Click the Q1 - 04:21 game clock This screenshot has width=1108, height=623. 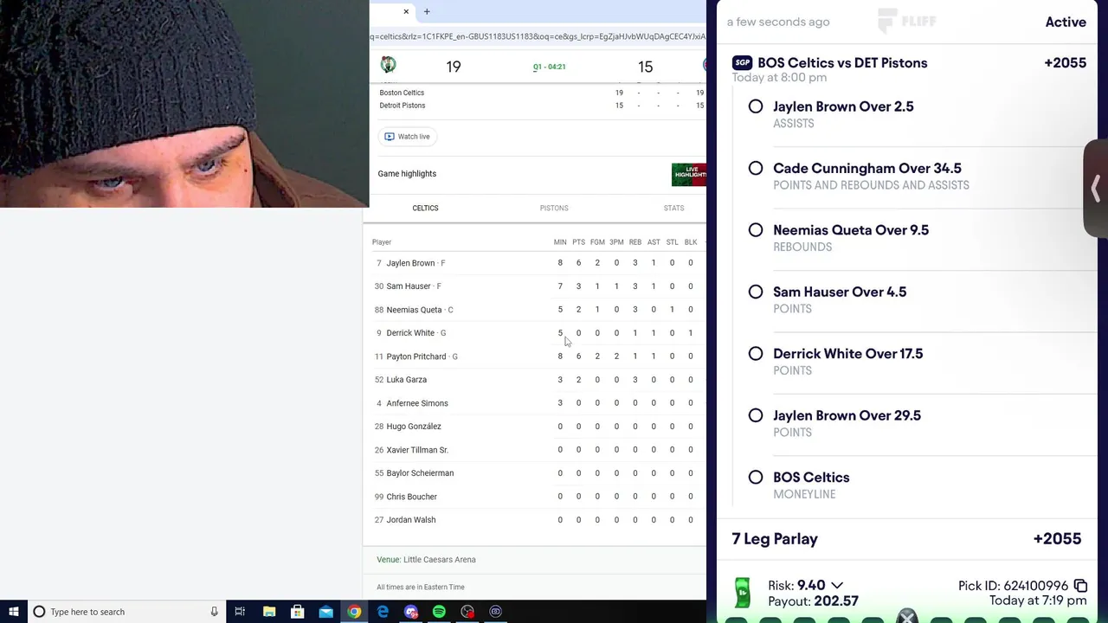click(549, 67)
